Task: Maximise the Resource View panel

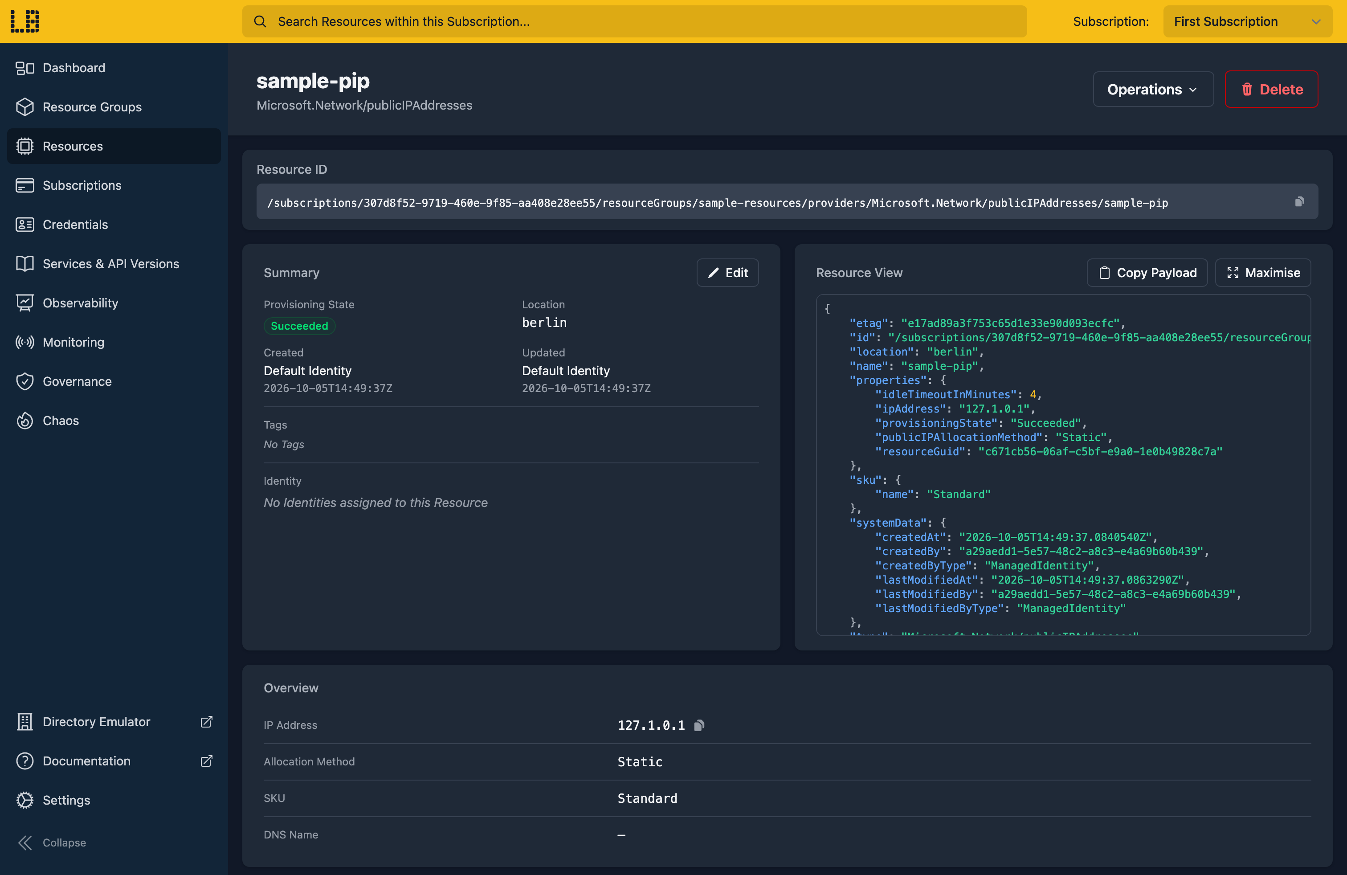Action: click(x=1263, y=273)
